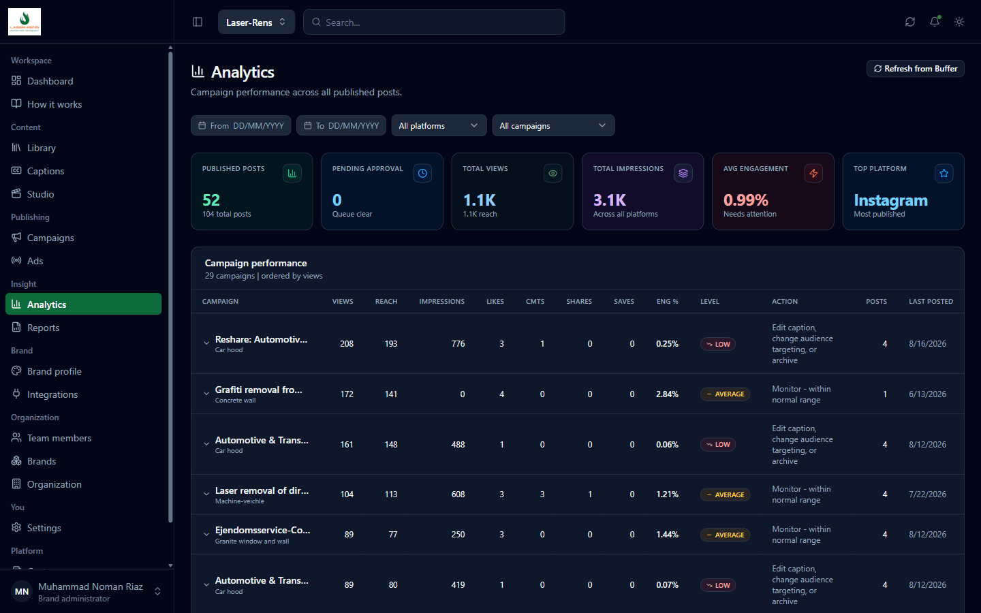
Task: Select Analytics in sidebar
Action: pos(83,304)
